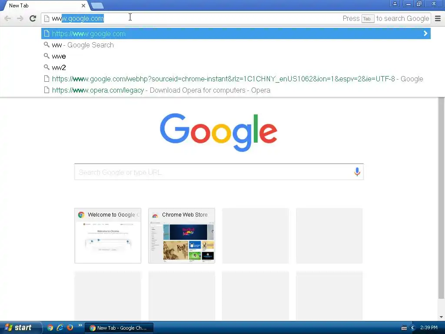Screen dimensions: 445x334
Task: Click the 'Tab' key hint in omnibox
Action: 368,18
